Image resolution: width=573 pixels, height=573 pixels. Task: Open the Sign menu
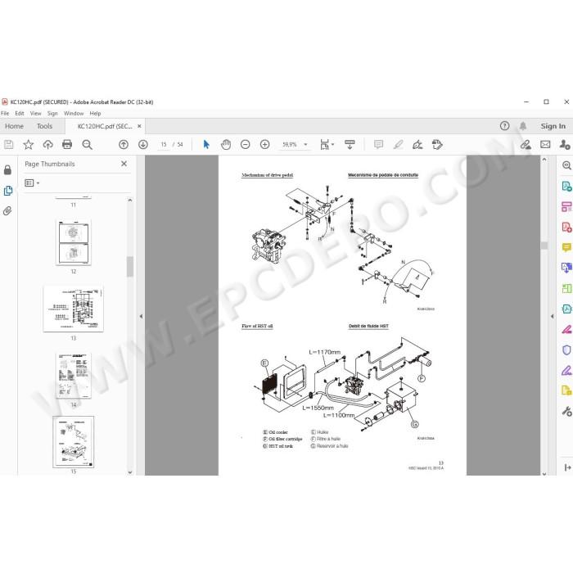[x=52, y=113]
